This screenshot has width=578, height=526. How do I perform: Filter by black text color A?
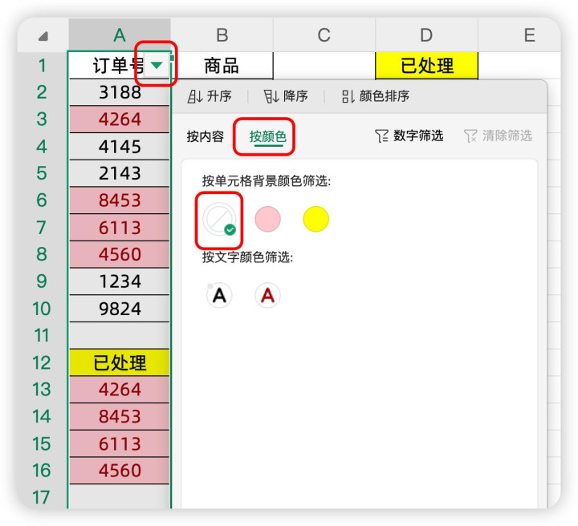[x=219, y=295]
